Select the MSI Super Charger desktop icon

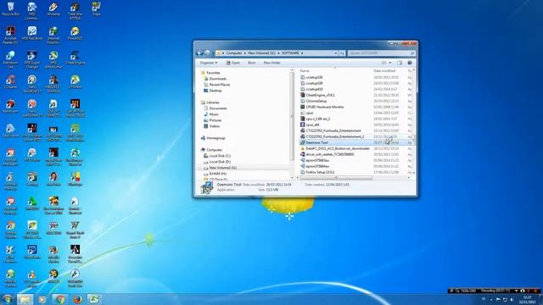pyautogui.click(x=32, y=59)
